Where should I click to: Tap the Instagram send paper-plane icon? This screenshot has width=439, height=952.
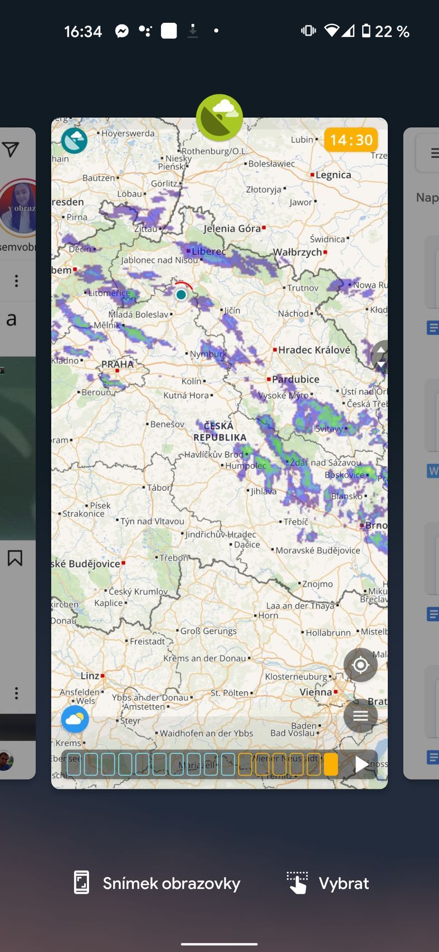pos(11,149)
